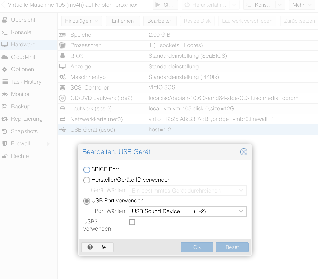Viewport: 318px width, 279px height.
Task: Expand the Hinzufügen dropdown menu
Action: coord(81,21)
